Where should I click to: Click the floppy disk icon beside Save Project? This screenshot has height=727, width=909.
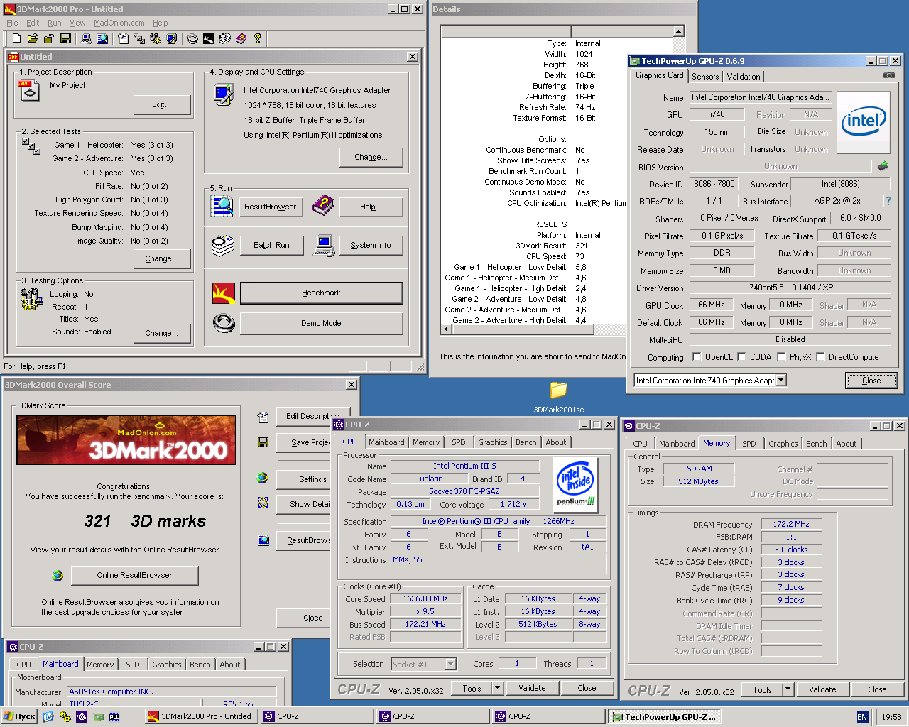(263, 442)
